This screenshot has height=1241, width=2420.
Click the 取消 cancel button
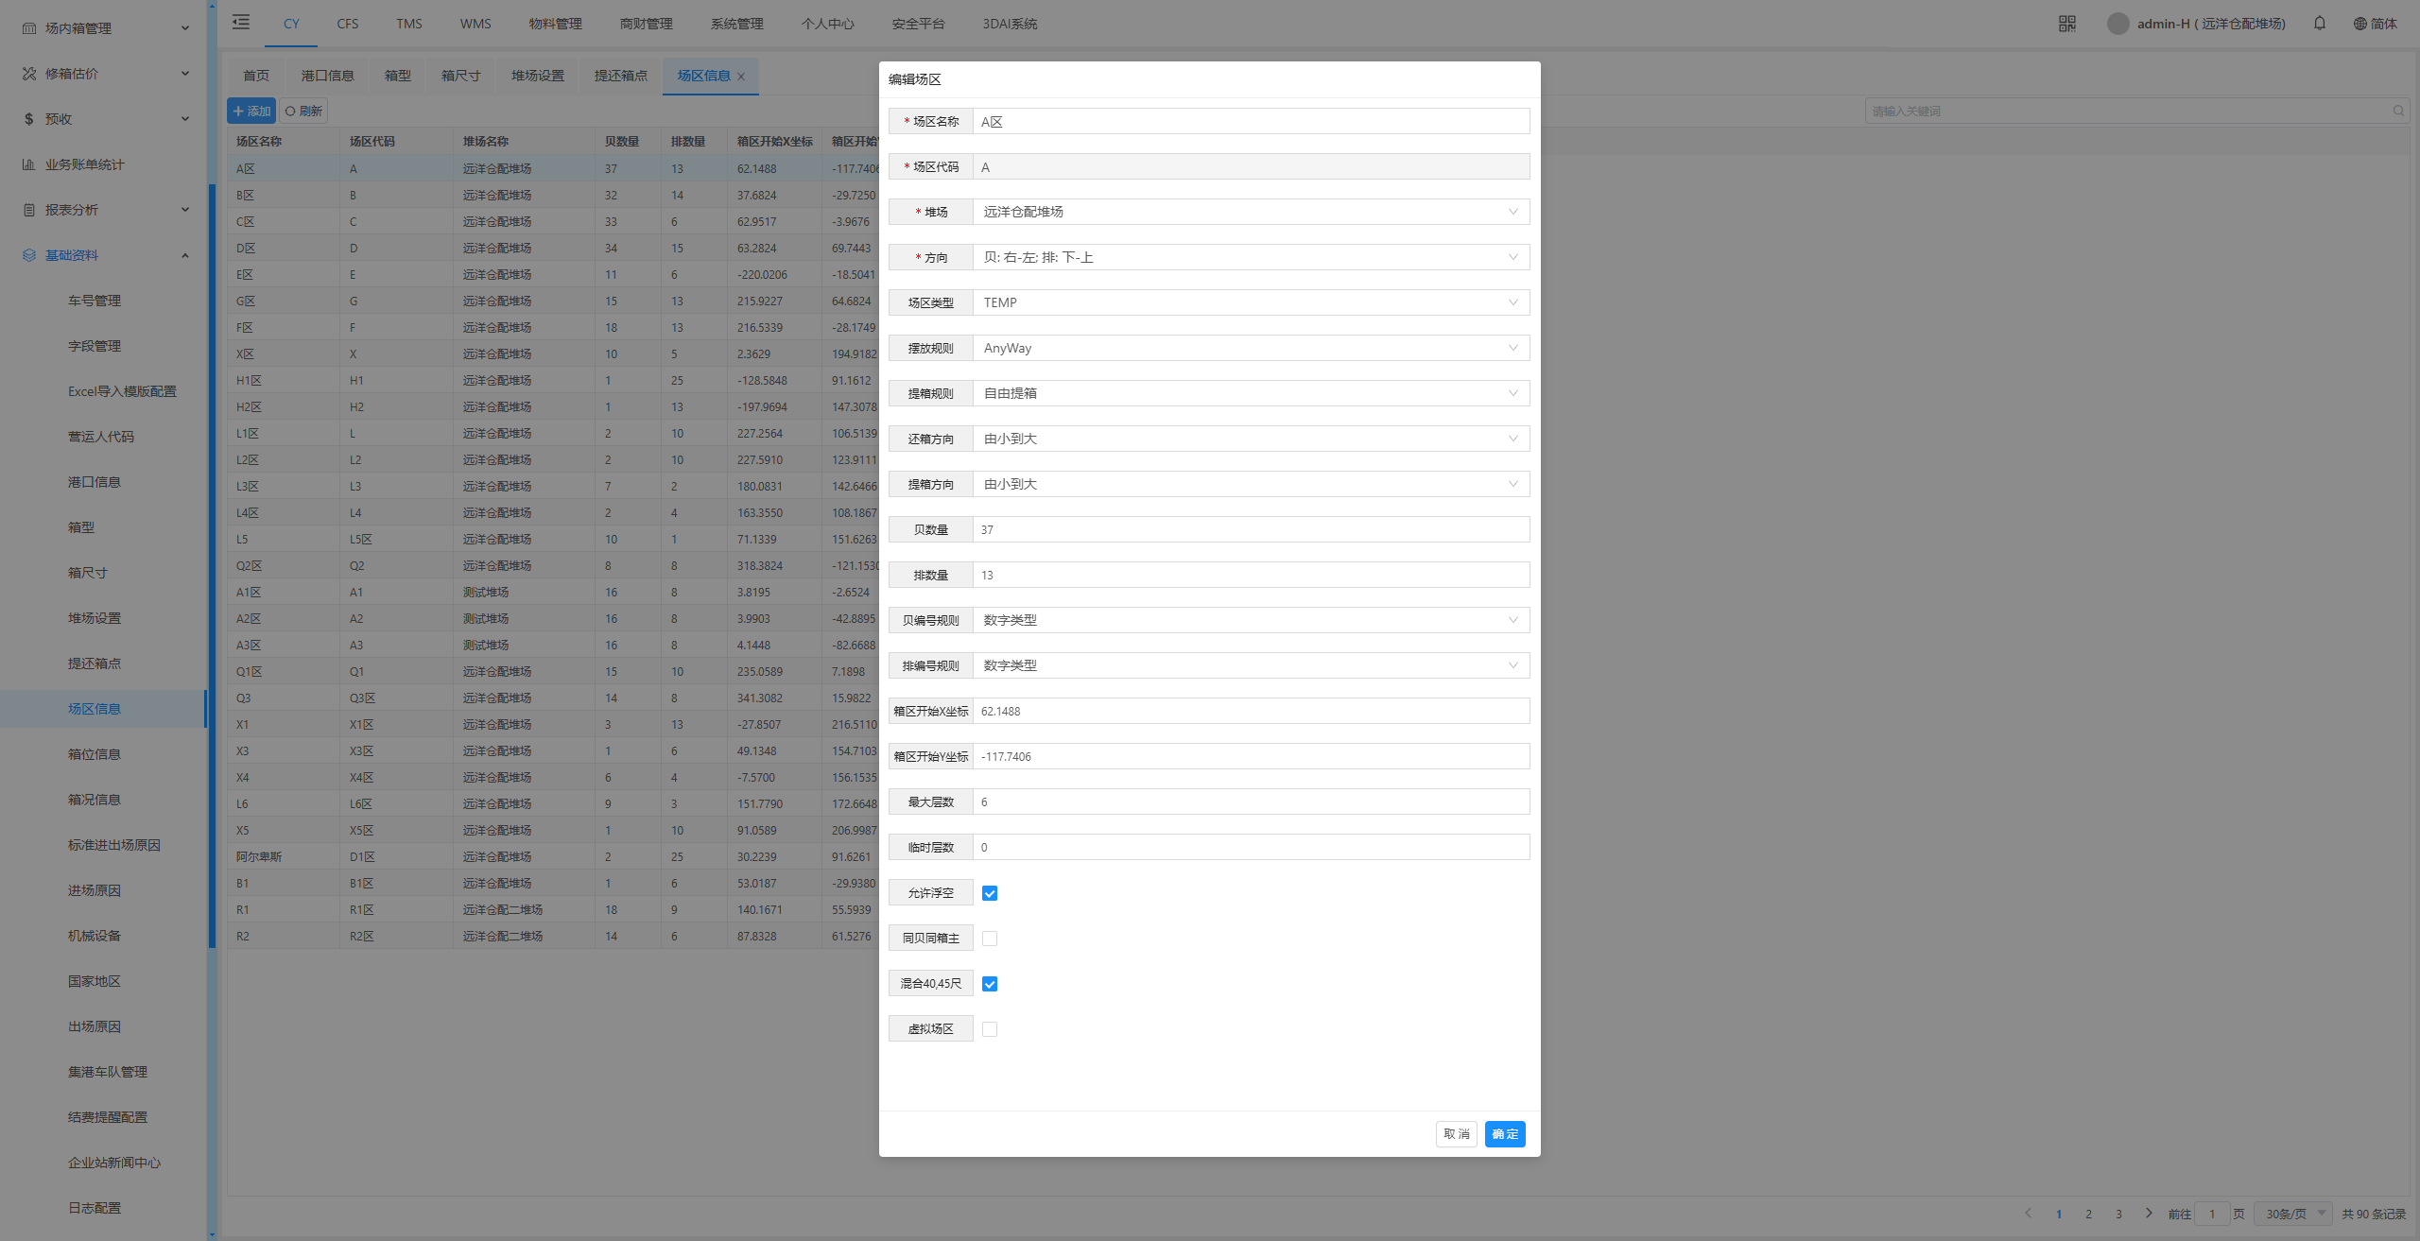1456,1134
